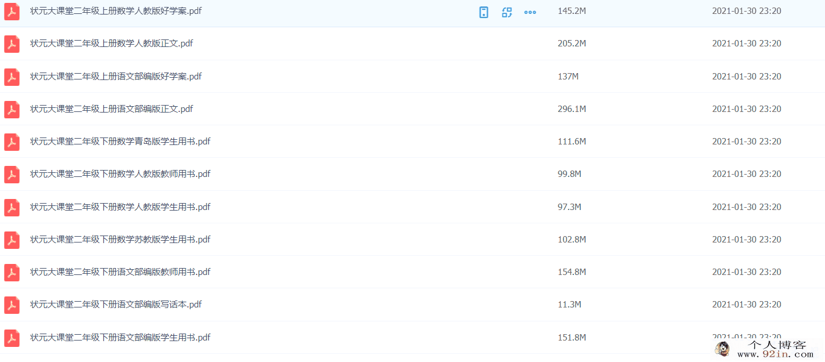825x362 pixels.
Task: Click the 205.2M file size value
Action: point(572,44)
